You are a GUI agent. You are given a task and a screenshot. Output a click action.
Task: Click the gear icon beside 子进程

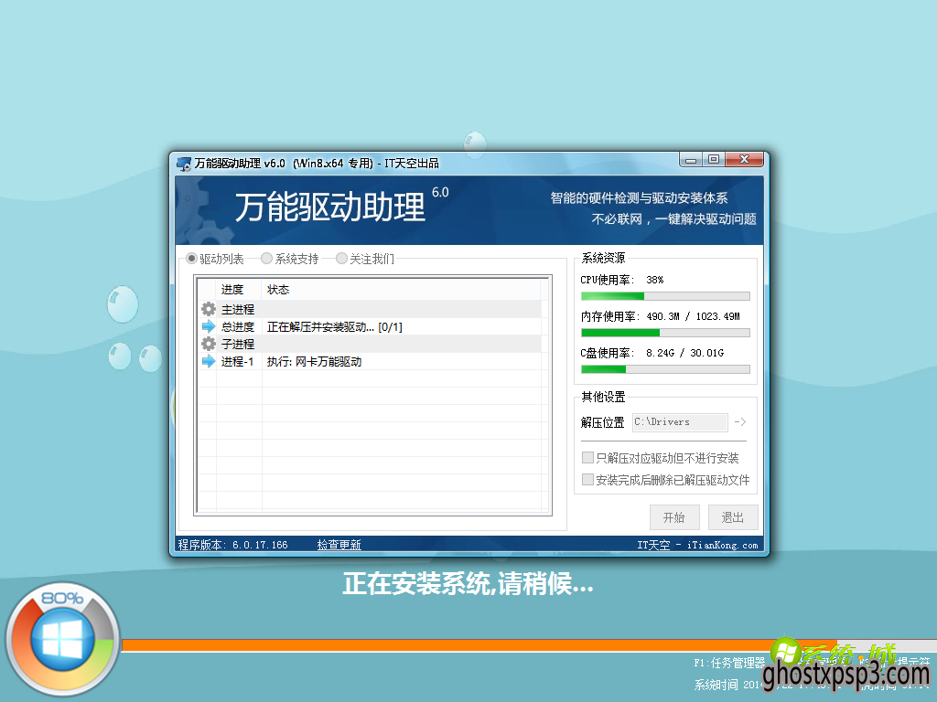209,344
